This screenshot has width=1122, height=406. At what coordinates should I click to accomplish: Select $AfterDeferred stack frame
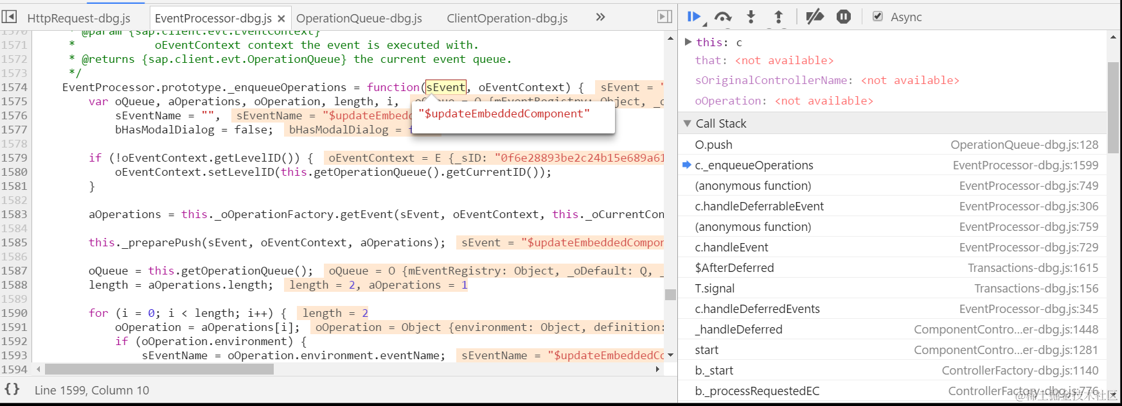click(x=893, y=267)
